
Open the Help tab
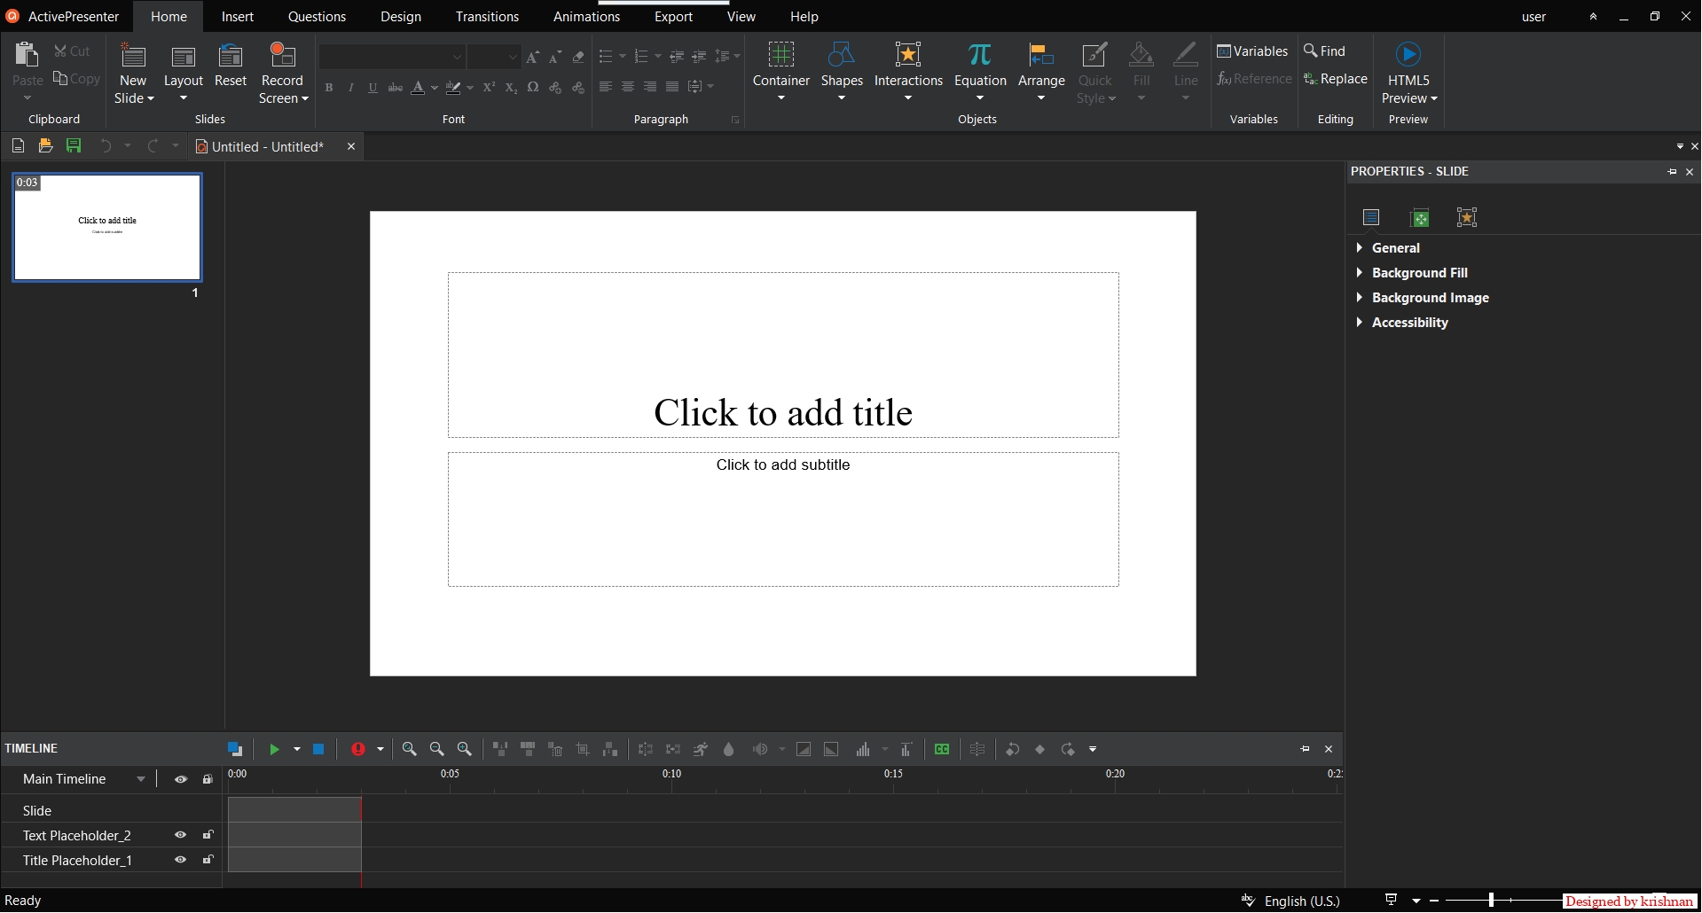(804, 17)
